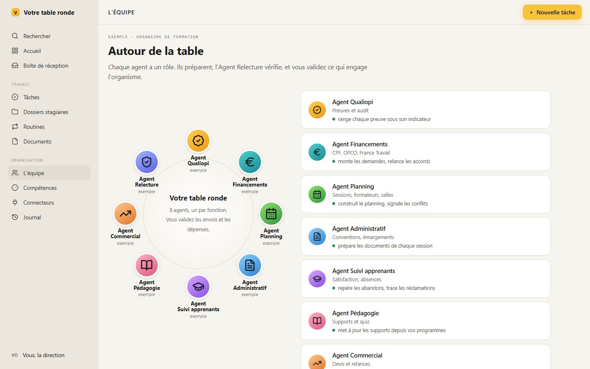Select Agent Commercial trend icon on the round table
Image resolution: width=590 pixels, height=369 pixels.
coord(125,214)
